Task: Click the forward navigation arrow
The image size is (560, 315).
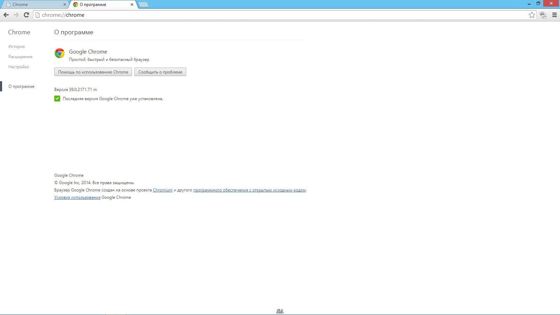Action: click(x=16, y=15)
